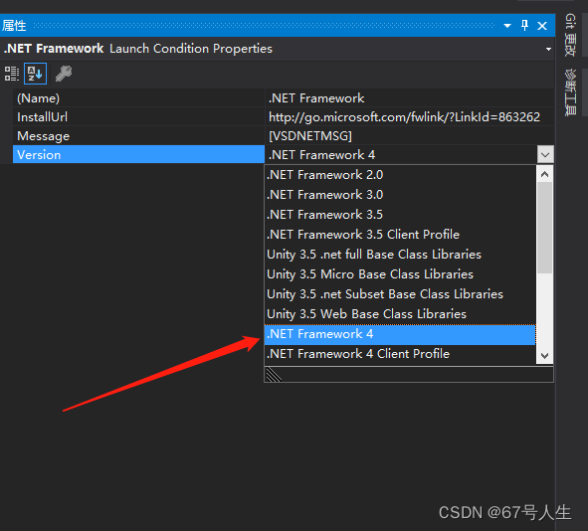Click the version list scroll-up arrow
The height and width of the screenshot is (531, 588).
tap(545, 174)
